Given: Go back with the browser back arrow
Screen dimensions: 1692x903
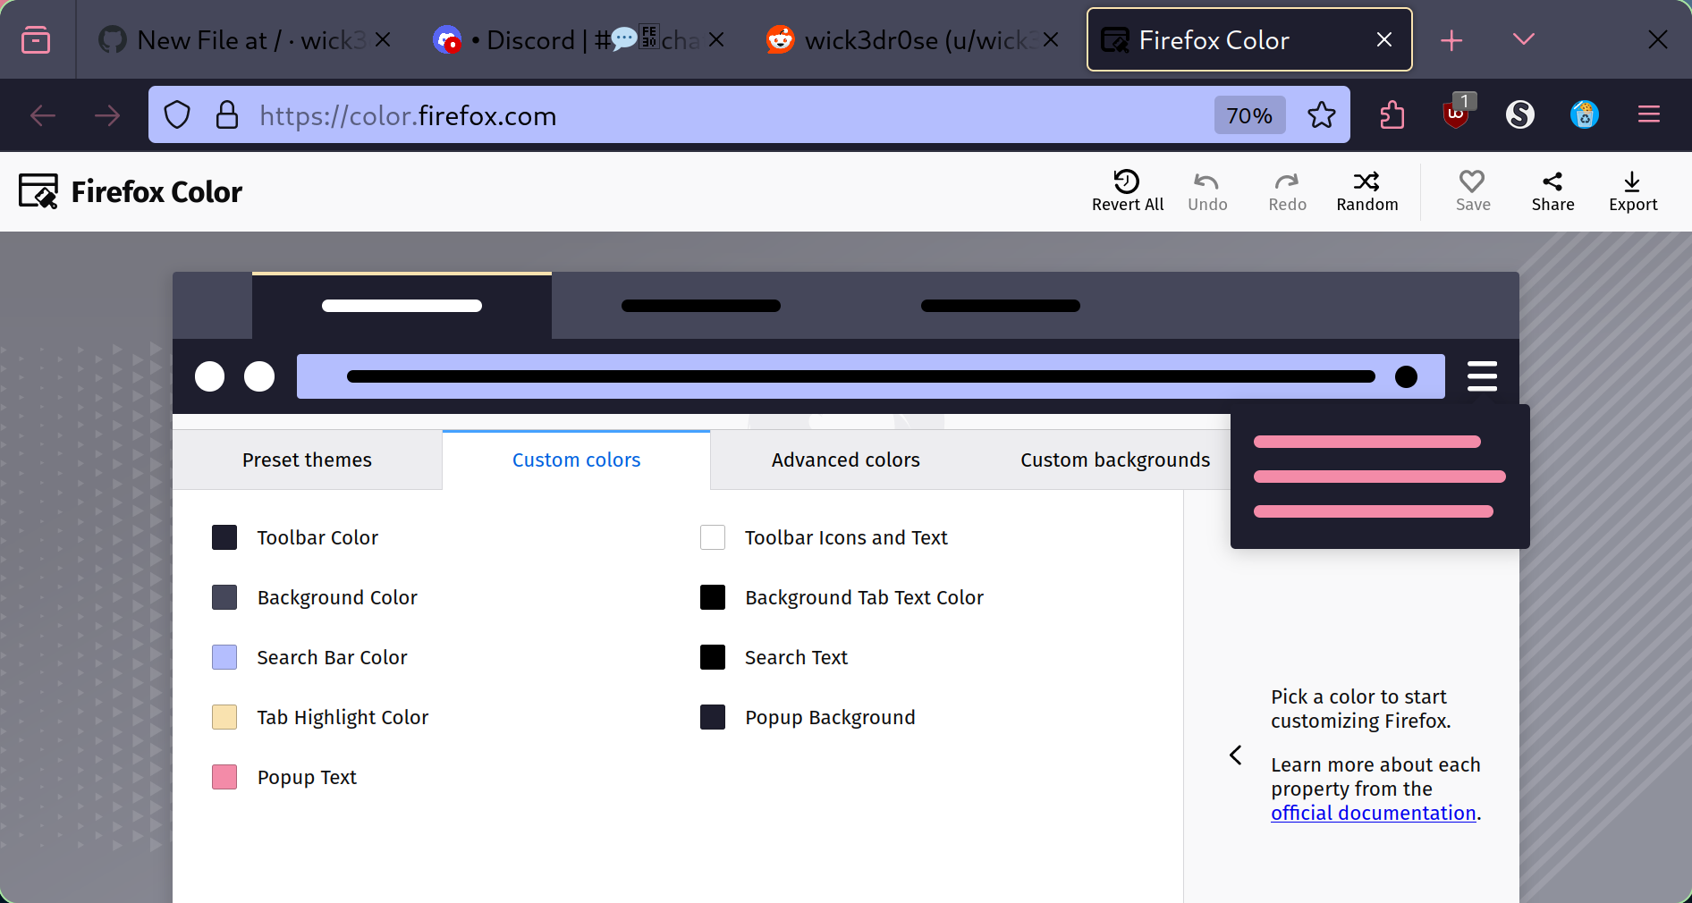Looking at the screenshot, I should pyautogui.click(x=43, y=115).
